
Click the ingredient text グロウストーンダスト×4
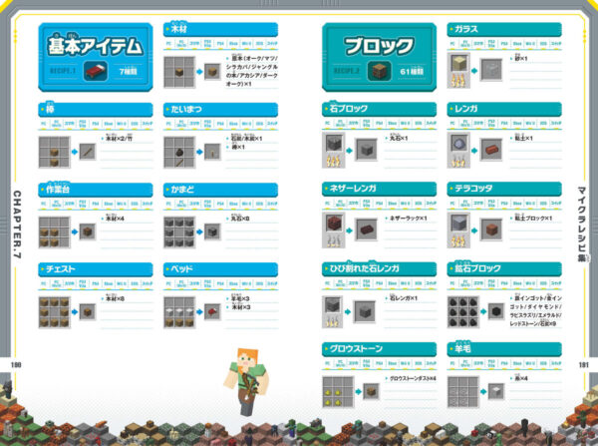click(x=413, y=378)
